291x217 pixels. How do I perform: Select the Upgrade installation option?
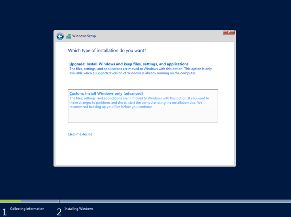point(129,64)
